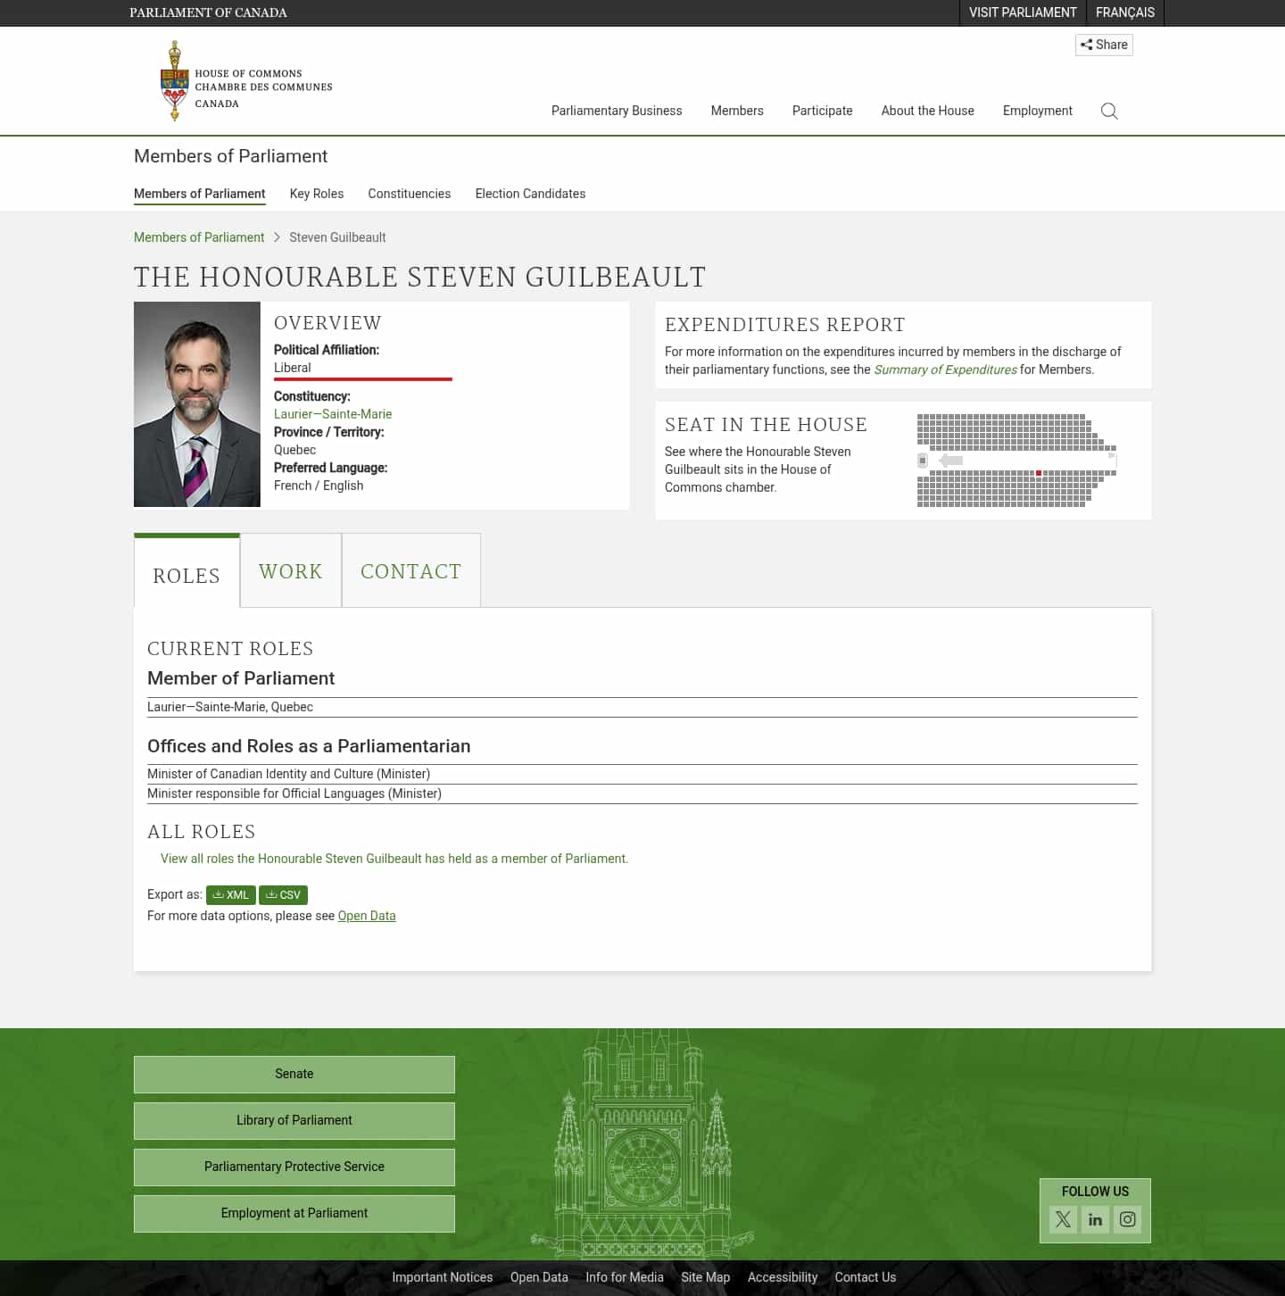
Task: Switch to the WORK tab
Action: pos(290,570)
